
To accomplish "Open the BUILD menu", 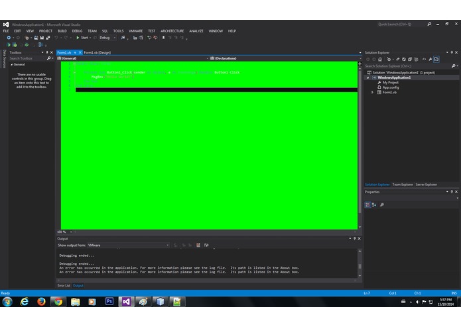I will coord(62,31).
